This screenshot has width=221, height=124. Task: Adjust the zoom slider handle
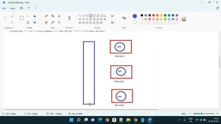pyautogui.click(x=202, y=114)
